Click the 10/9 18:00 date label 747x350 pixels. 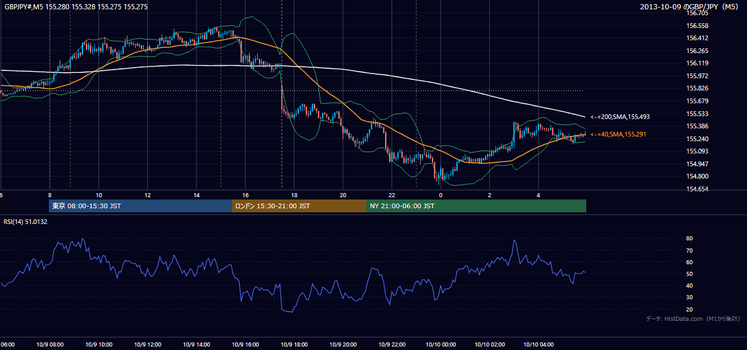tap(294, 345)
